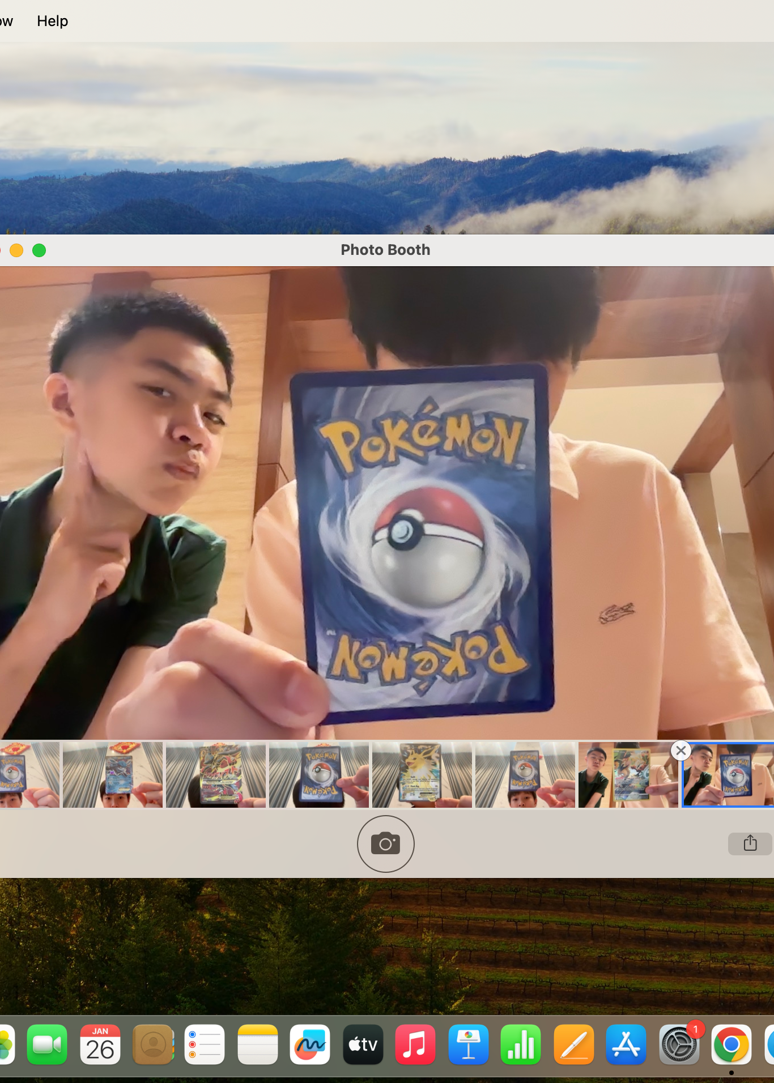Delete selected photo with the X badge

681,751
